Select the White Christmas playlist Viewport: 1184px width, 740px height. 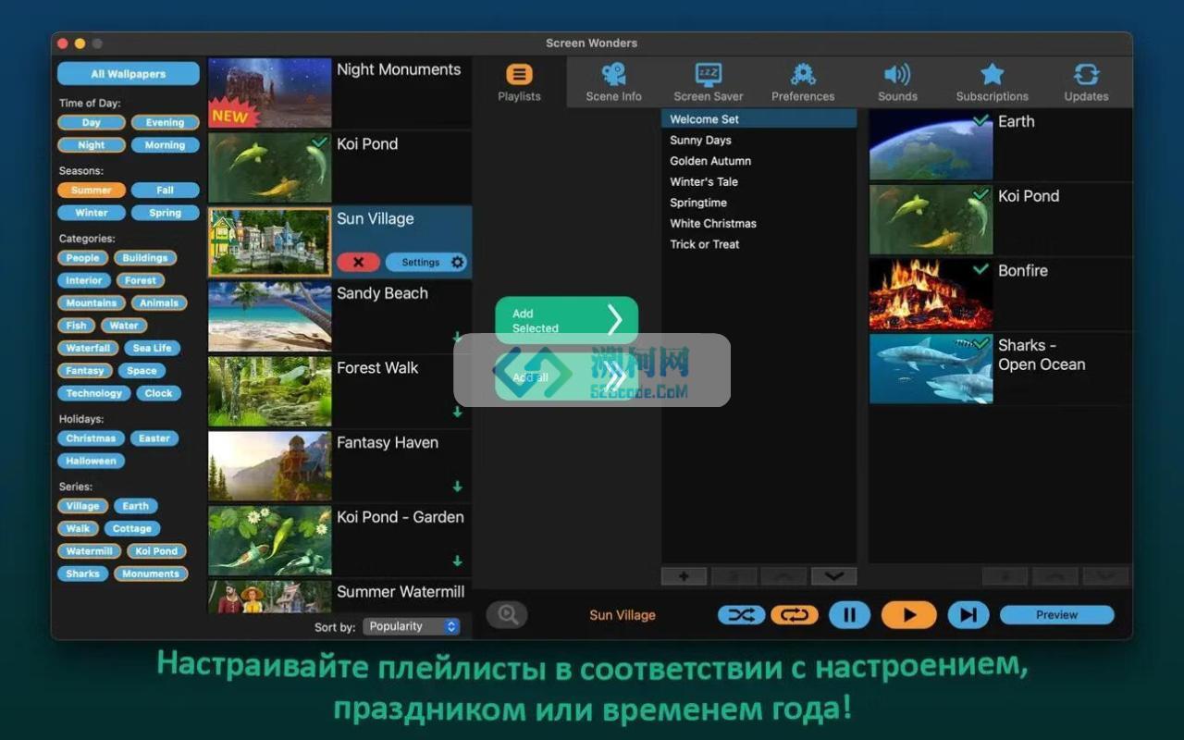[x=758, y=223]
